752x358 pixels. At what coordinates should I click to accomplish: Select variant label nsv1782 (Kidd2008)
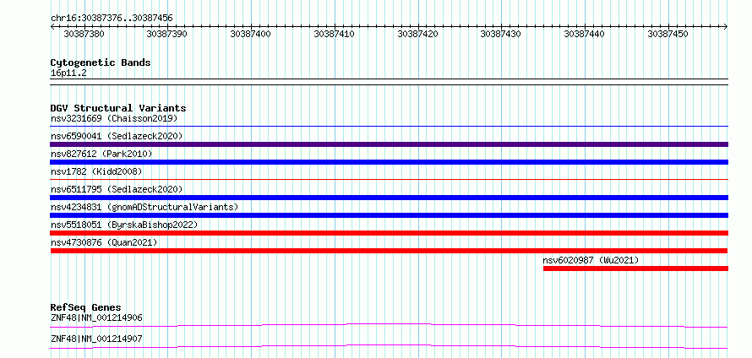pos(96,171)
